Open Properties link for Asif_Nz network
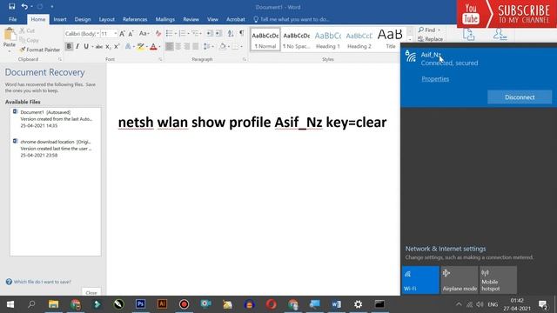The height and width of the screenshot is (313, 557). (x=435, y=79)
